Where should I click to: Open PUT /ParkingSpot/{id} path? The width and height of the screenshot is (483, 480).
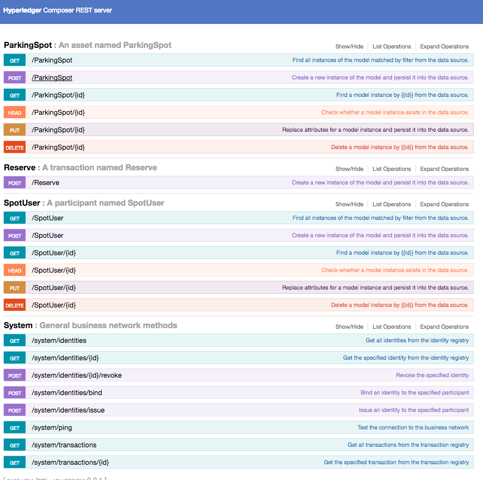[x=58, y=130]
